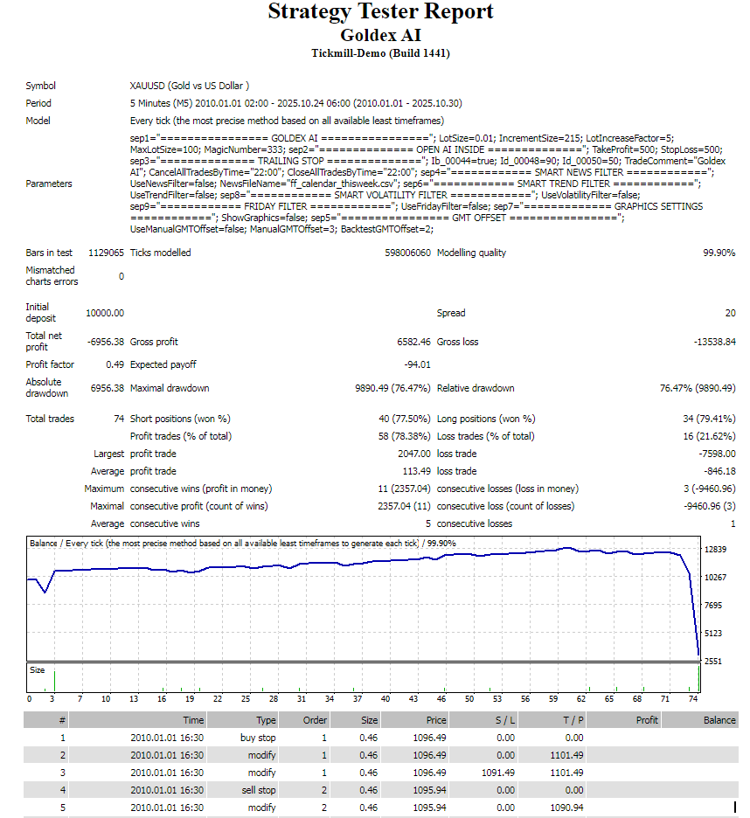750x818 pixels.
Task: Click the Time column header
Action: point(193,720)
